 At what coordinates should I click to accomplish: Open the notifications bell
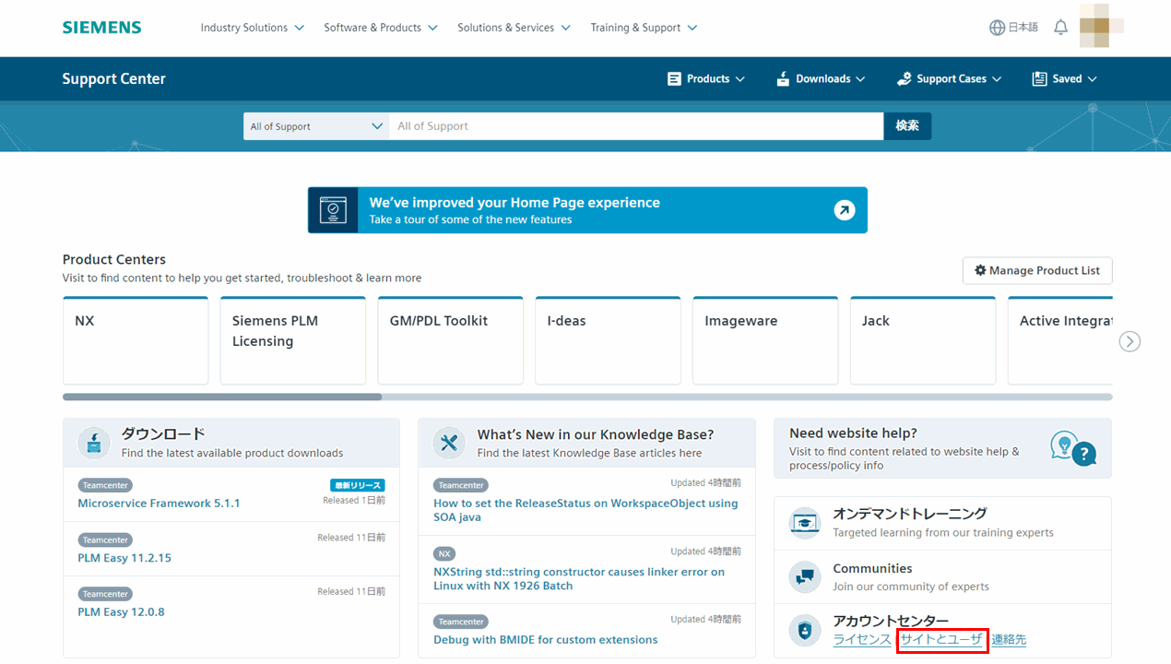pyautogui.click(x=1060, y=28)
